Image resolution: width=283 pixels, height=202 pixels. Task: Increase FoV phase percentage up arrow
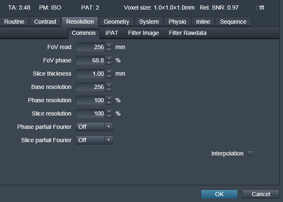coord(109,58)
